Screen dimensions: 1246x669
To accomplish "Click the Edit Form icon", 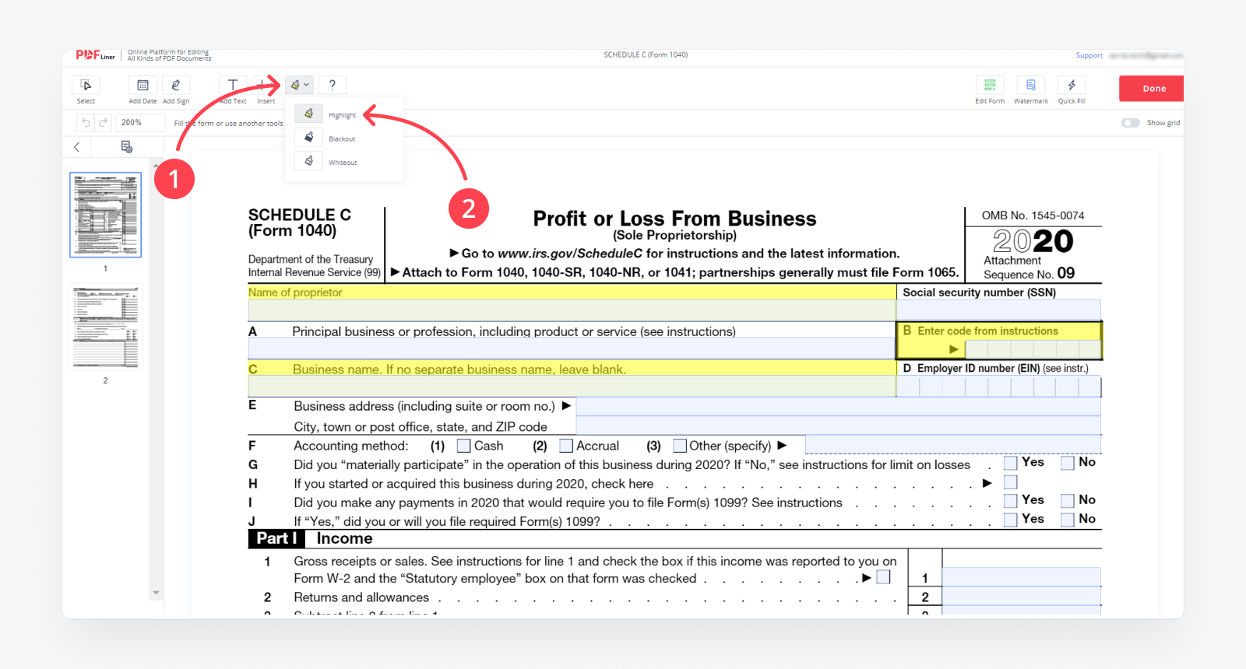I will click(990, 86).
